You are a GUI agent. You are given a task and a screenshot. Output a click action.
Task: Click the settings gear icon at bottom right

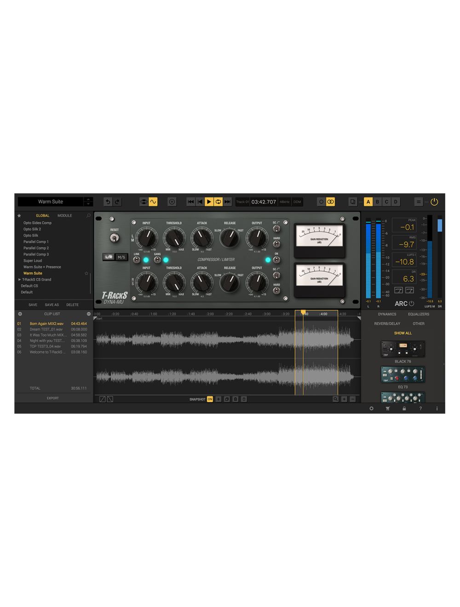tap(371, 408)
